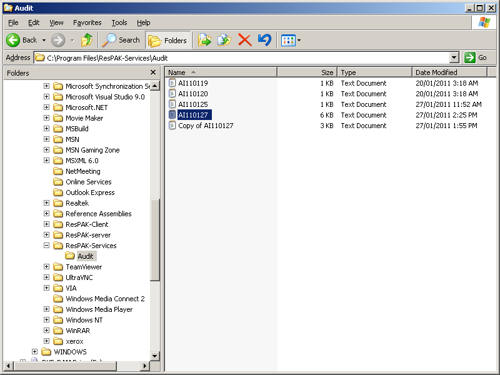Select the AI110125 text file icon
The height and width of the screenshot is (375, 500).
tap(172, 104)
